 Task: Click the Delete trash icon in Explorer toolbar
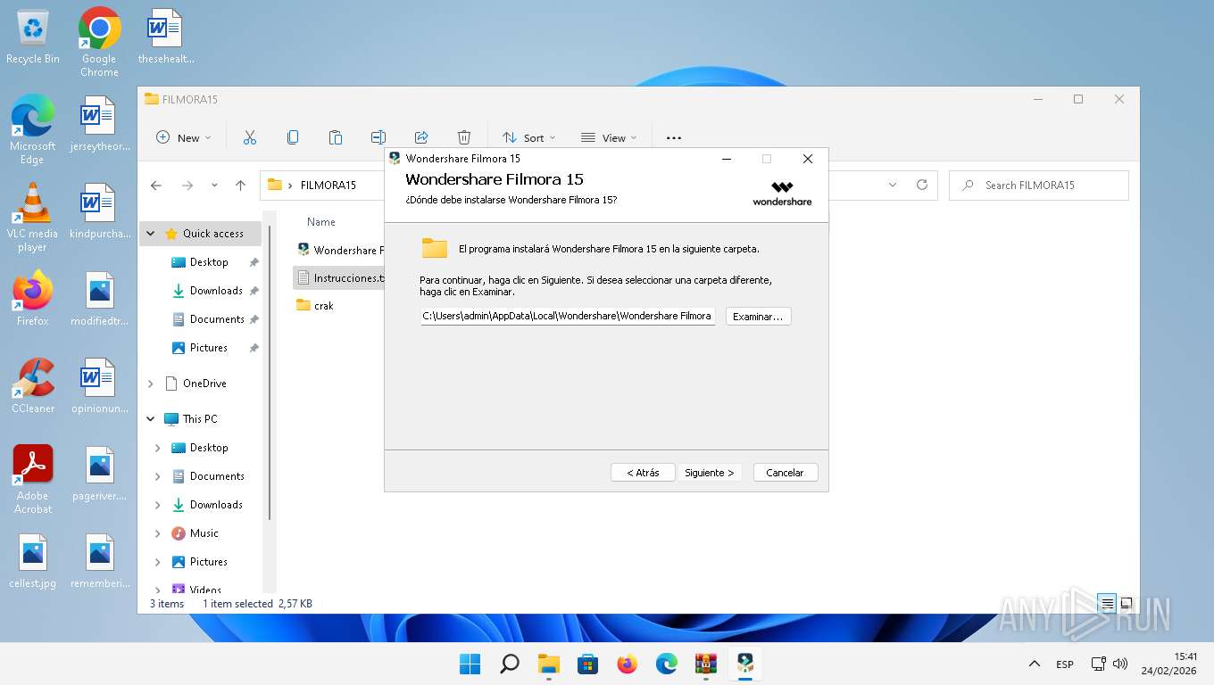(464, 137)
